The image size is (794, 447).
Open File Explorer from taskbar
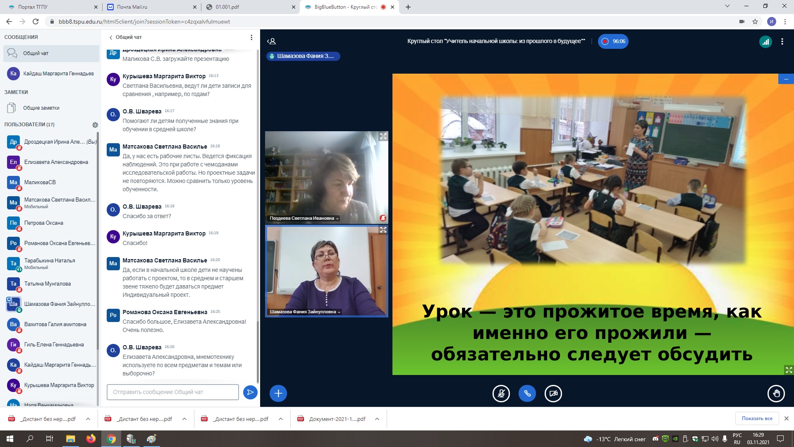[70, 439]
